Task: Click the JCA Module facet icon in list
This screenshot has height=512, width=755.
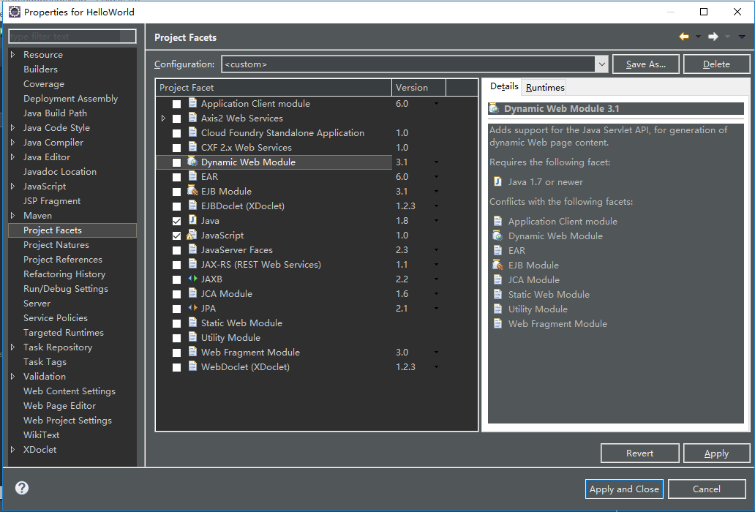Action: [192, 293]
